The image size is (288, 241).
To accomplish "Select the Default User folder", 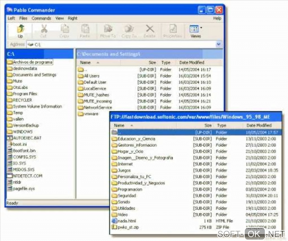I will (92, 82).
